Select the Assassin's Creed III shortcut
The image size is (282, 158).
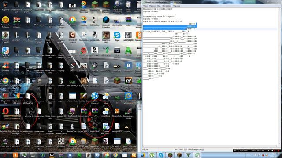(5, 37)
